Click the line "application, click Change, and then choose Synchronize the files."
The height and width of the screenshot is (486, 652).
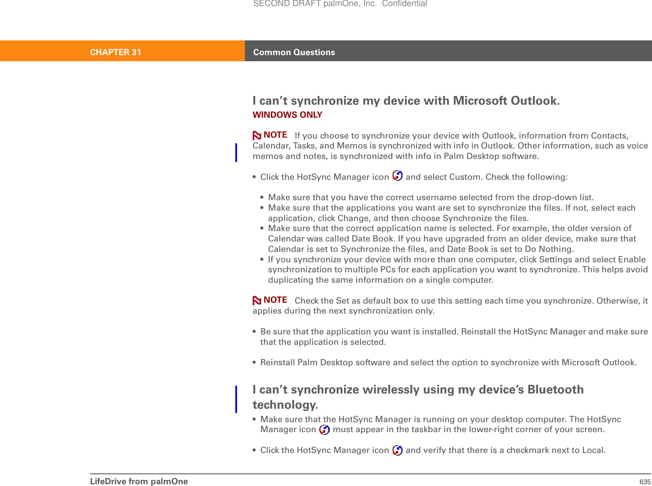coord(398,218)
